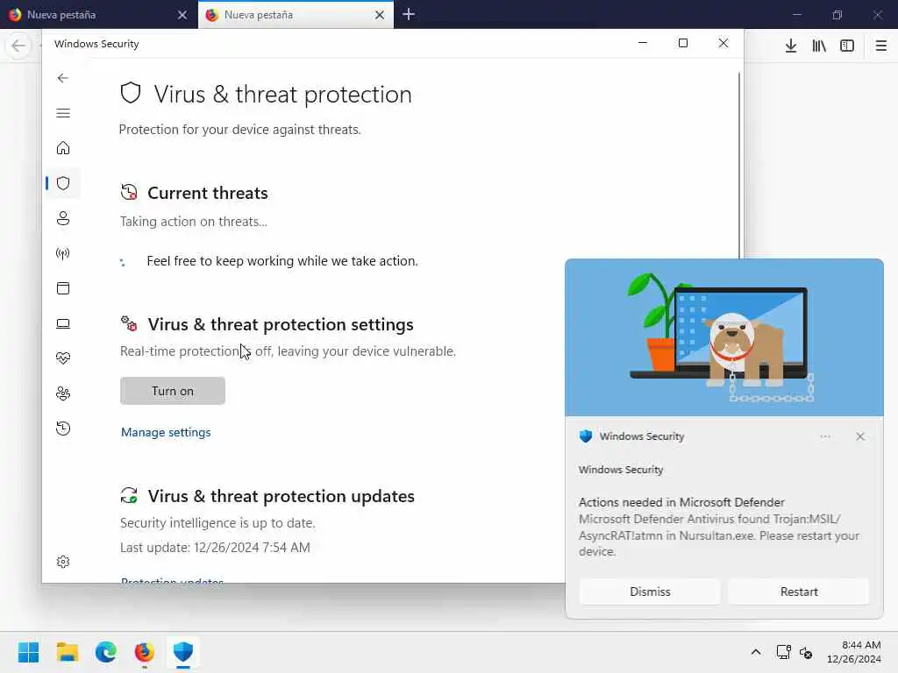Image resolution: width=898 pixels, height=673 pixels.
Task: Open Family options from the sidebar
Action: coord(63,393)
